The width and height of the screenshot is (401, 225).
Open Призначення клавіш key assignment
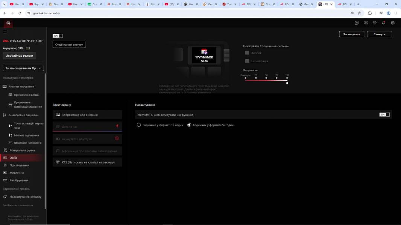[27, 95]
